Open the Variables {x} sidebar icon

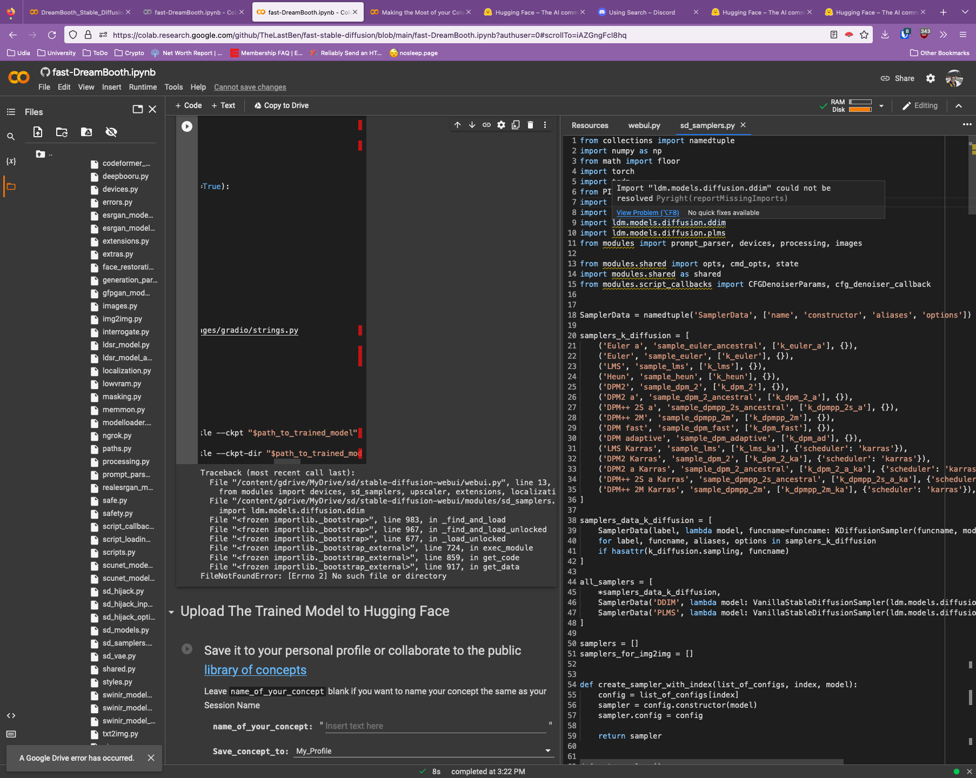click(x=11, y=161)
